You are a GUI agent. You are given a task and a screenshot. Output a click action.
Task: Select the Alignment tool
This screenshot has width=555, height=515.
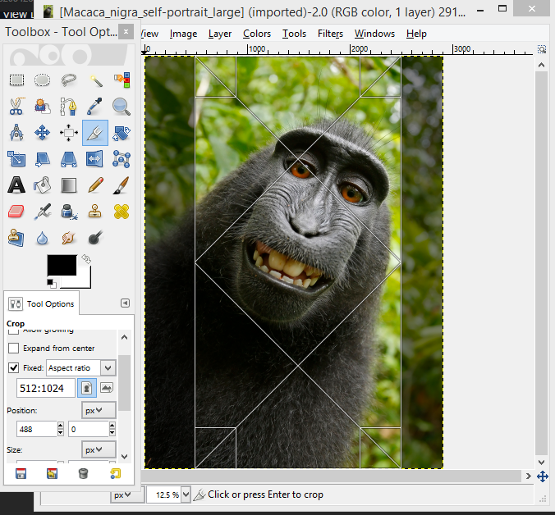(69, 133)
